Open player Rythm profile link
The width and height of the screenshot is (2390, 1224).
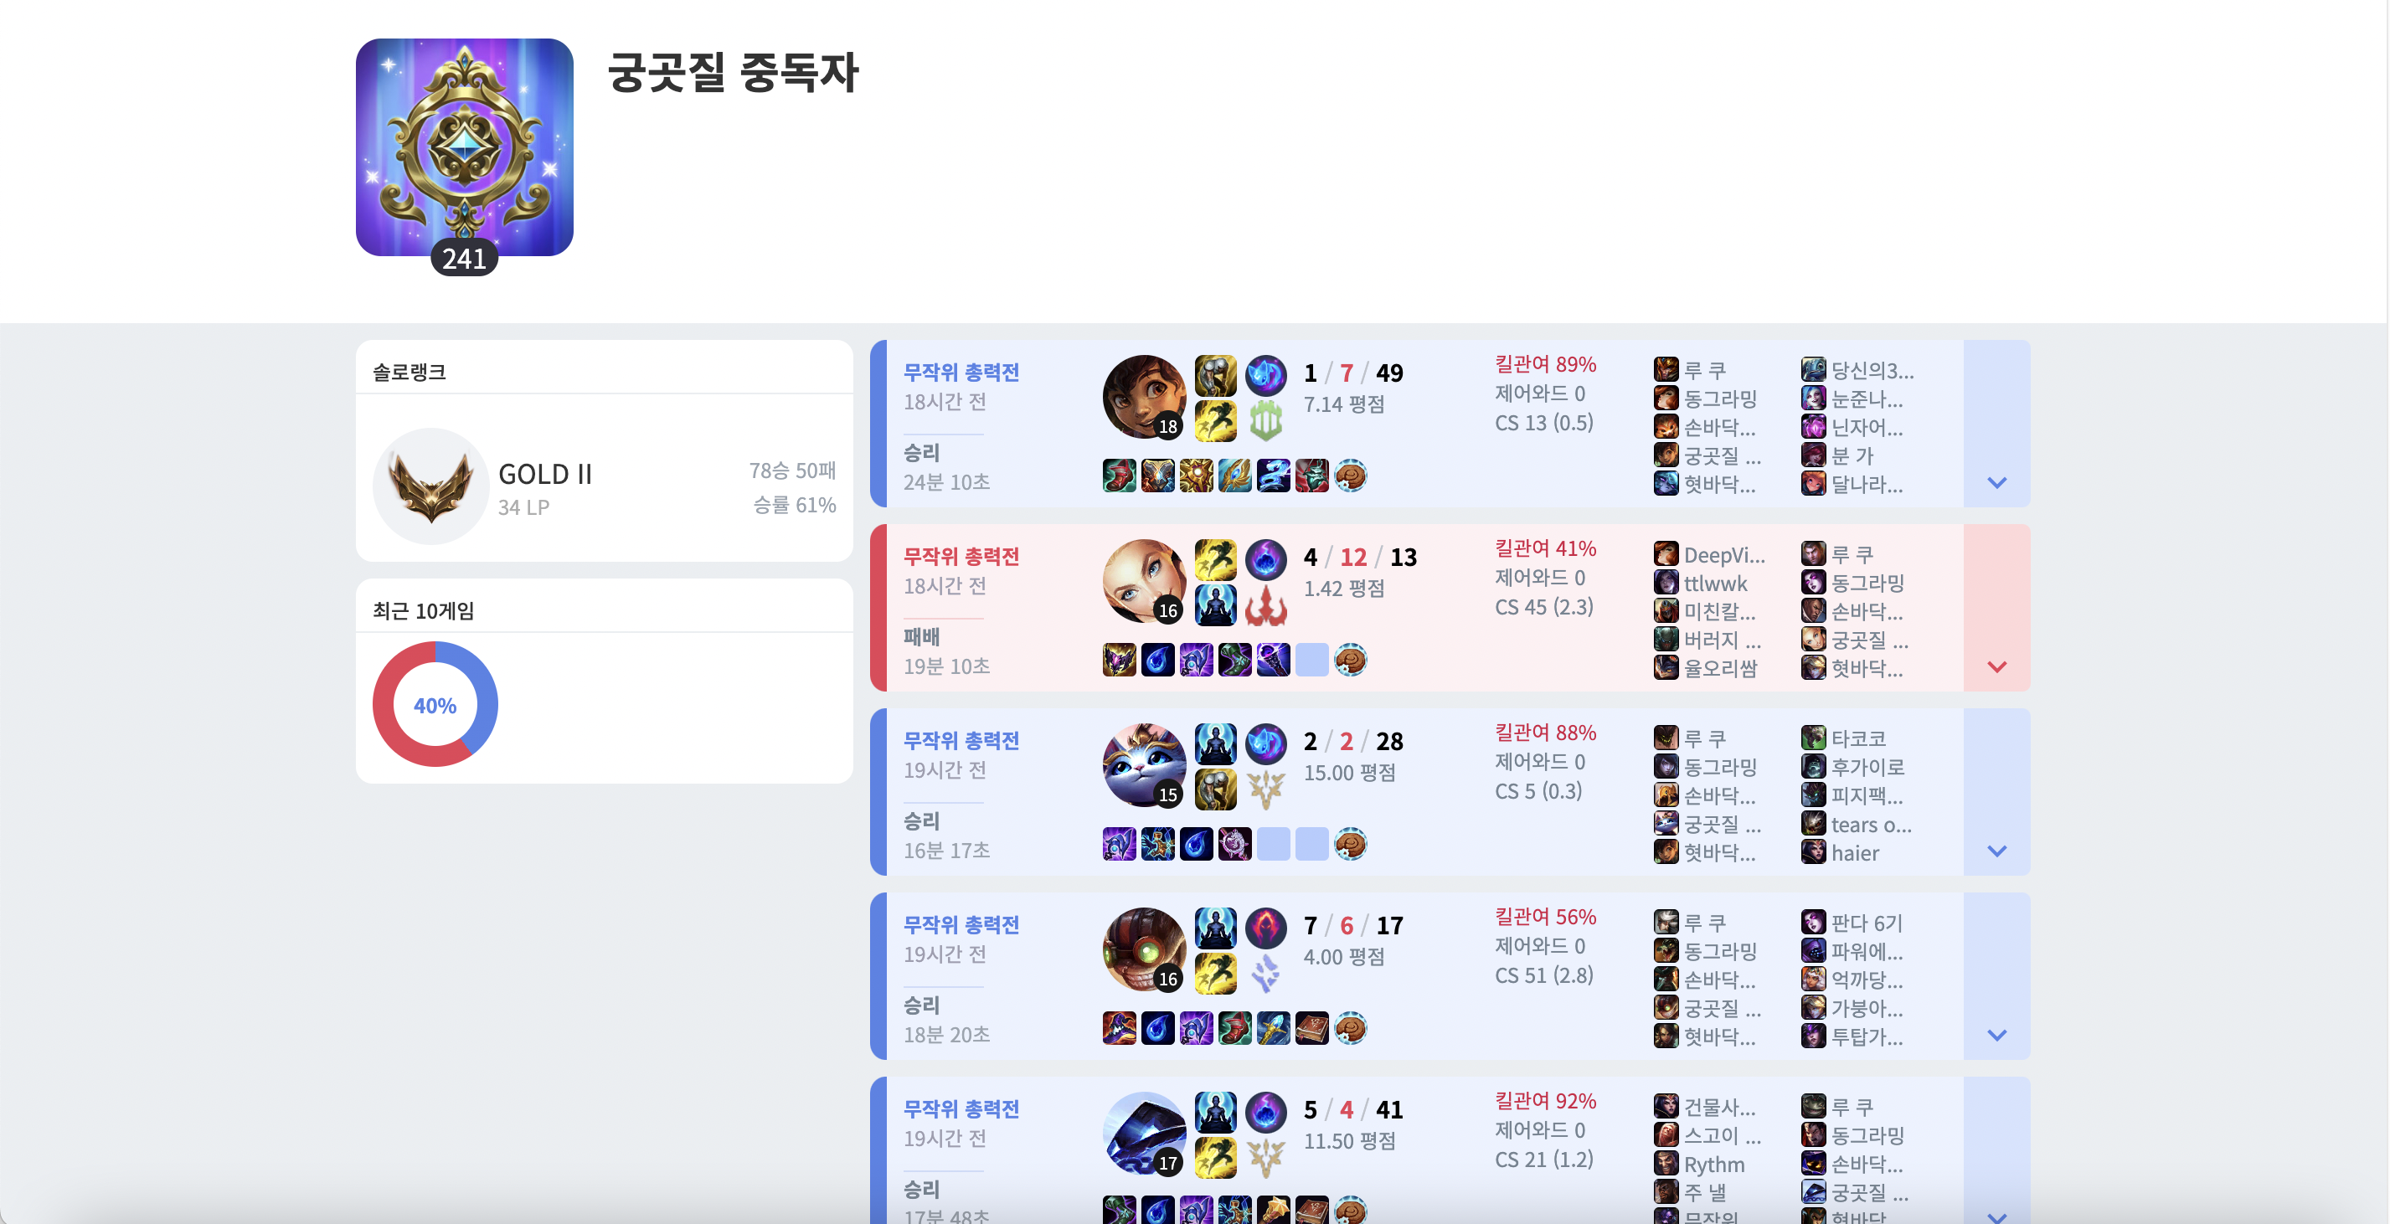coord(1713,1165)
